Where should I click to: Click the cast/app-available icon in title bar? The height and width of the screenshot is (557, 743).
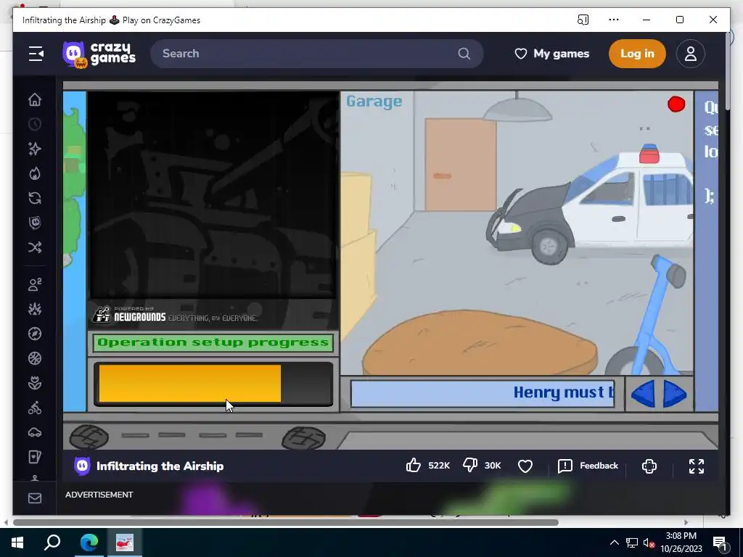583,20
